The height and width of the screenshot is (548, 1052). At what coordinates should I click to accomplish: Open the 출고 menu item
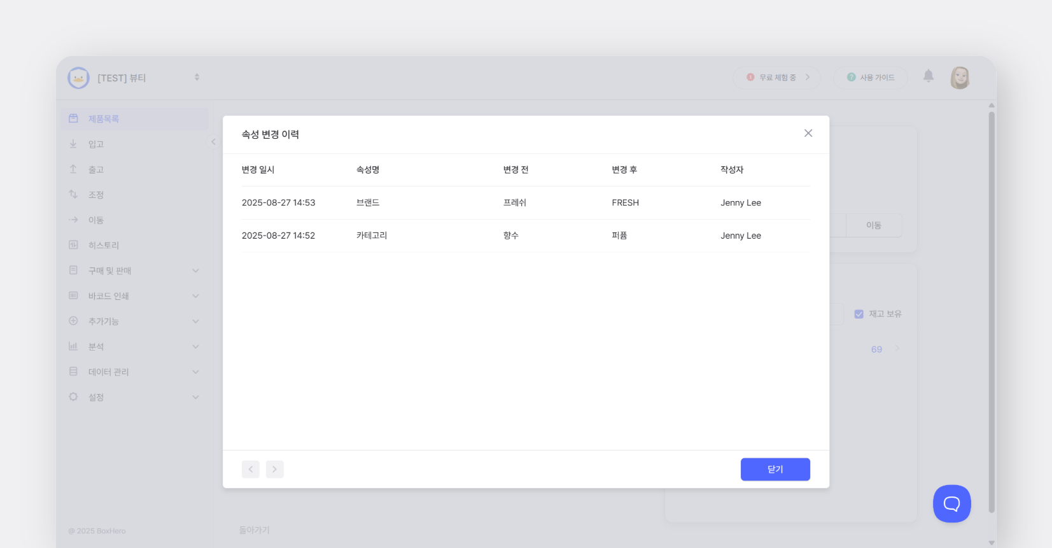point(135,170)
